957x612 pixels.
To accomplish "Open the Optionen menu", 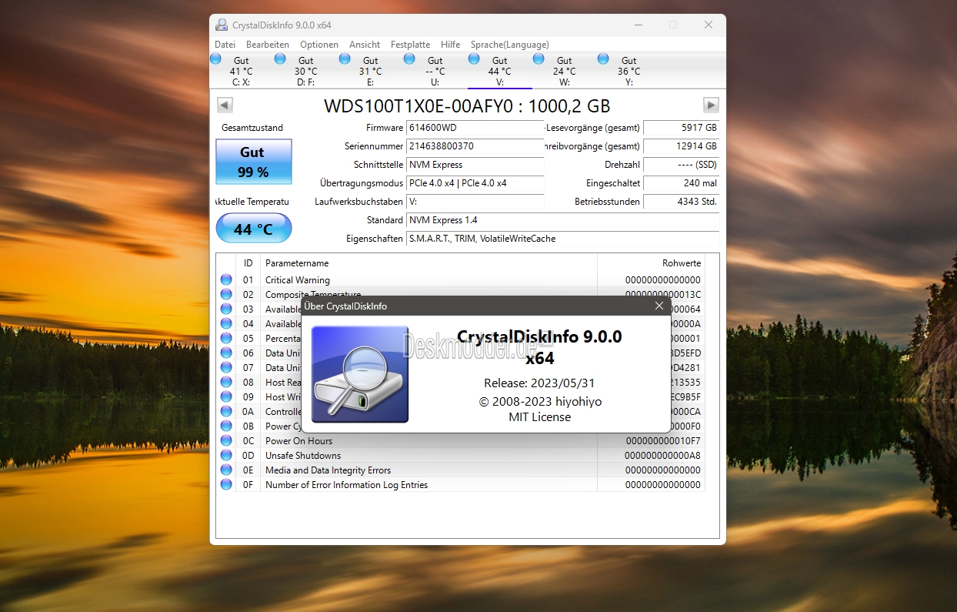I will point(319,45).
